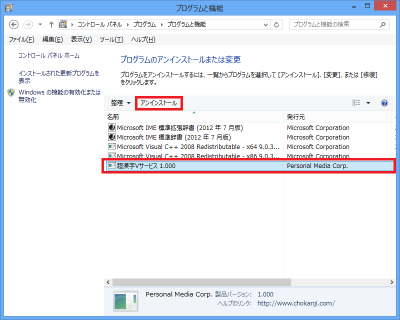
Task: Click the Up one level arrow
Action: coord(51,24)
